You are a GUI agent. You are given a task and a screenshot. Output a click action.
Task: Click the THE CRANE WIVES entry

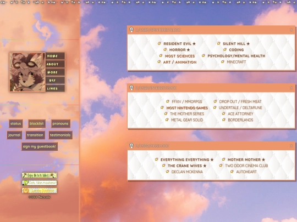click(x=187, y=166)
